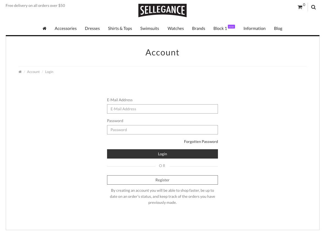
Task: Focus the E-Mail Address field
Action: point(162,109)
